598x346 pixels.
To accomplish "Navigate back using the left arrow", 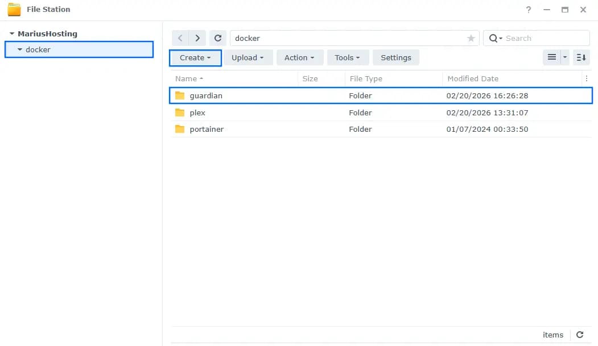I will [x=180, y=37].
